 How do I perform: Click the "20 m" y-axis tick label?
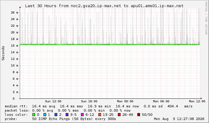(x=14, y=32)
